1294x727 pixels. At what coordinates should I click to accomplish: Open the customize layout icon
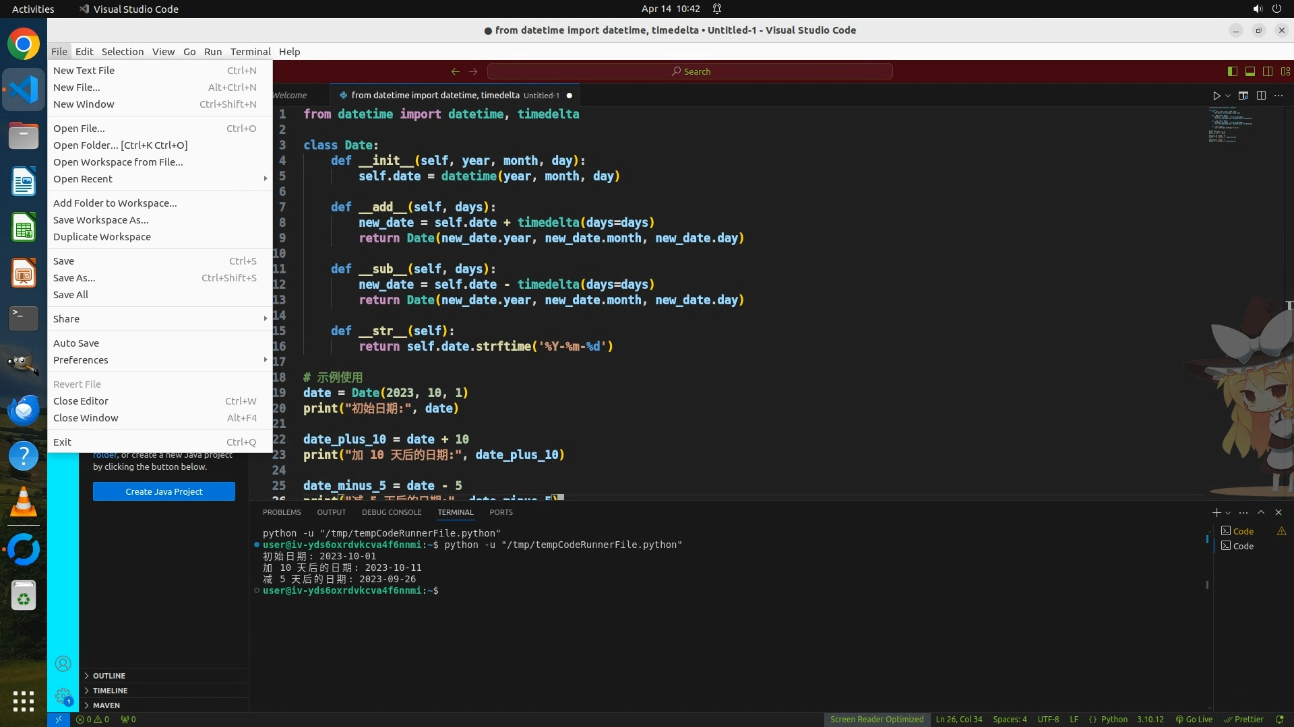1285,71
